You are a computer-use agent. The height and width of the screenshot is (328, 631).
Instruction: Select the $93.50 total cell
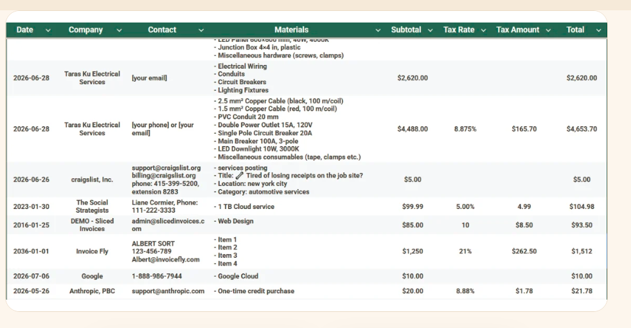(582, 225)
